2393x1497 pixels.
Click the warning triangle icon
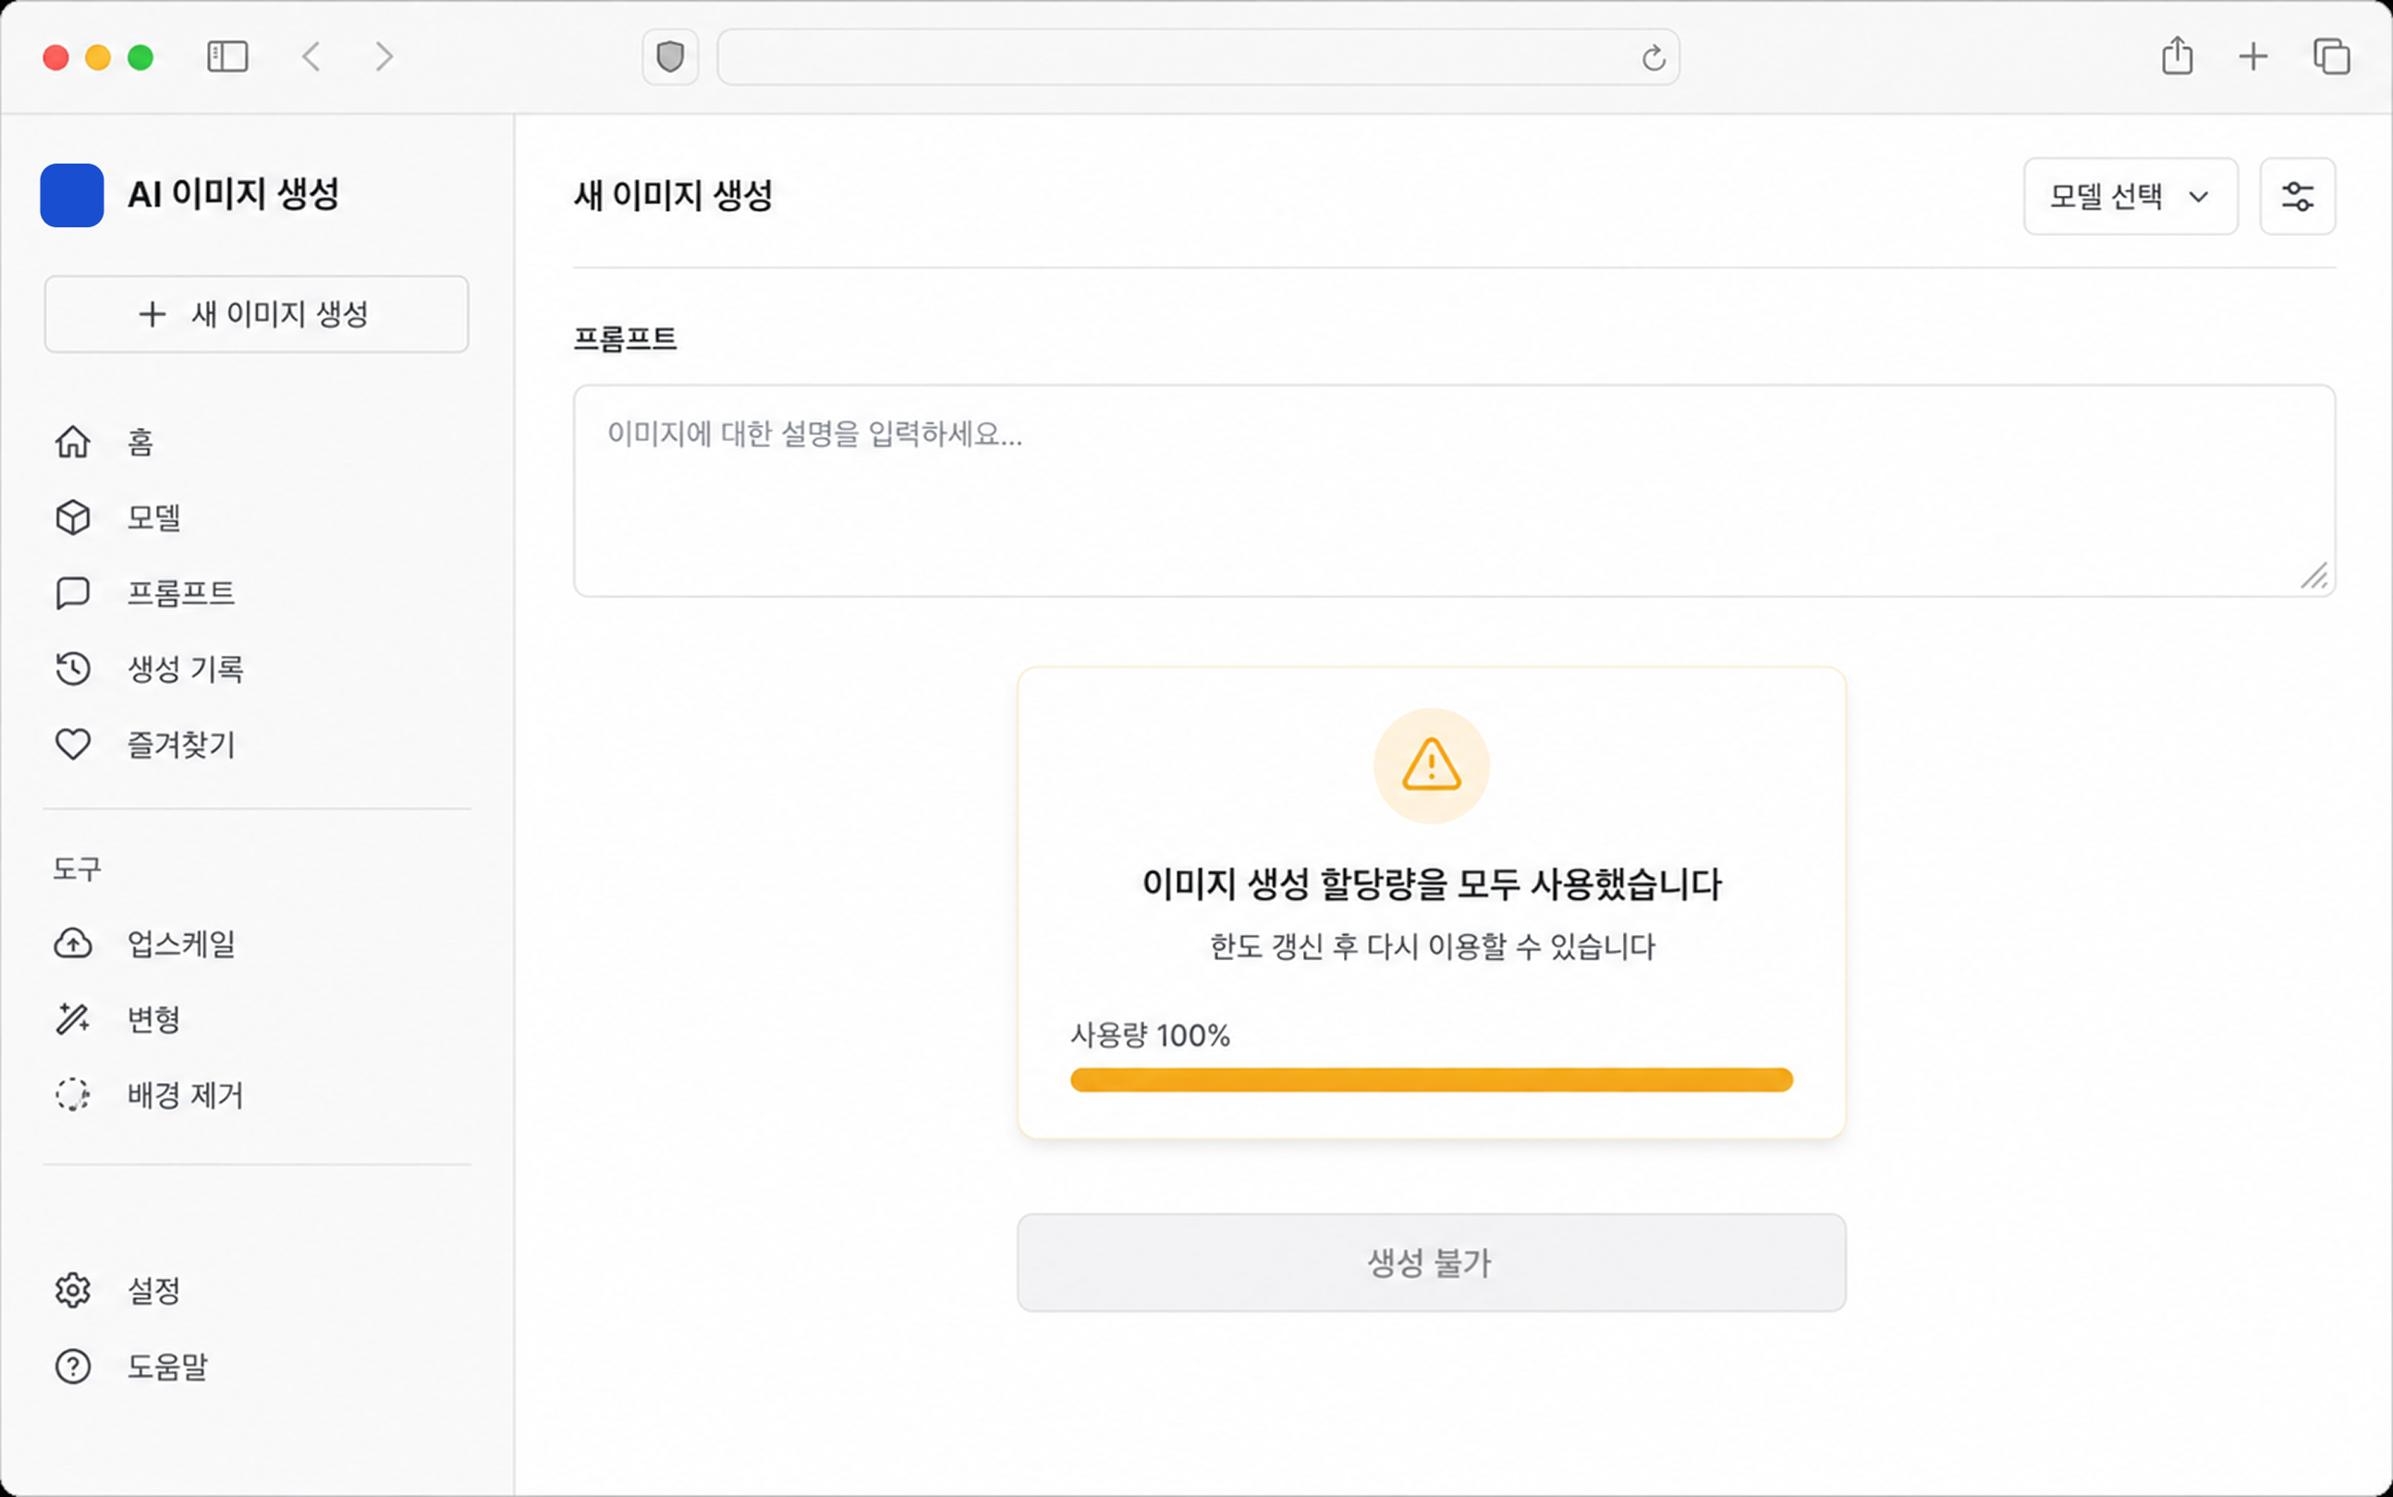pos(1431,765)
